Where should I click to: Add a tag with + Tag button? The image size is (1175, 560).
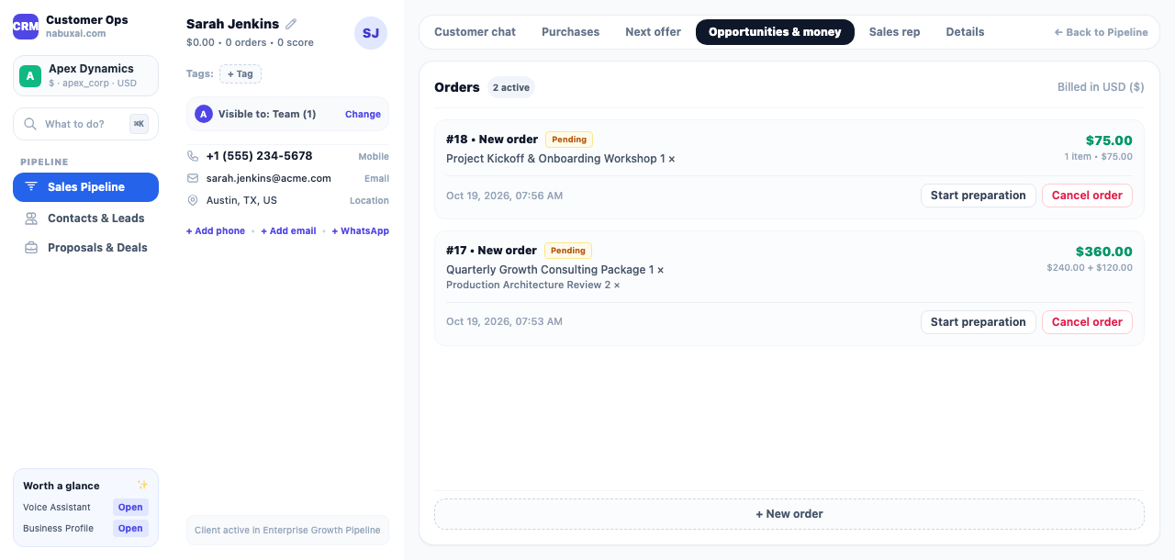tap(241, 74)
